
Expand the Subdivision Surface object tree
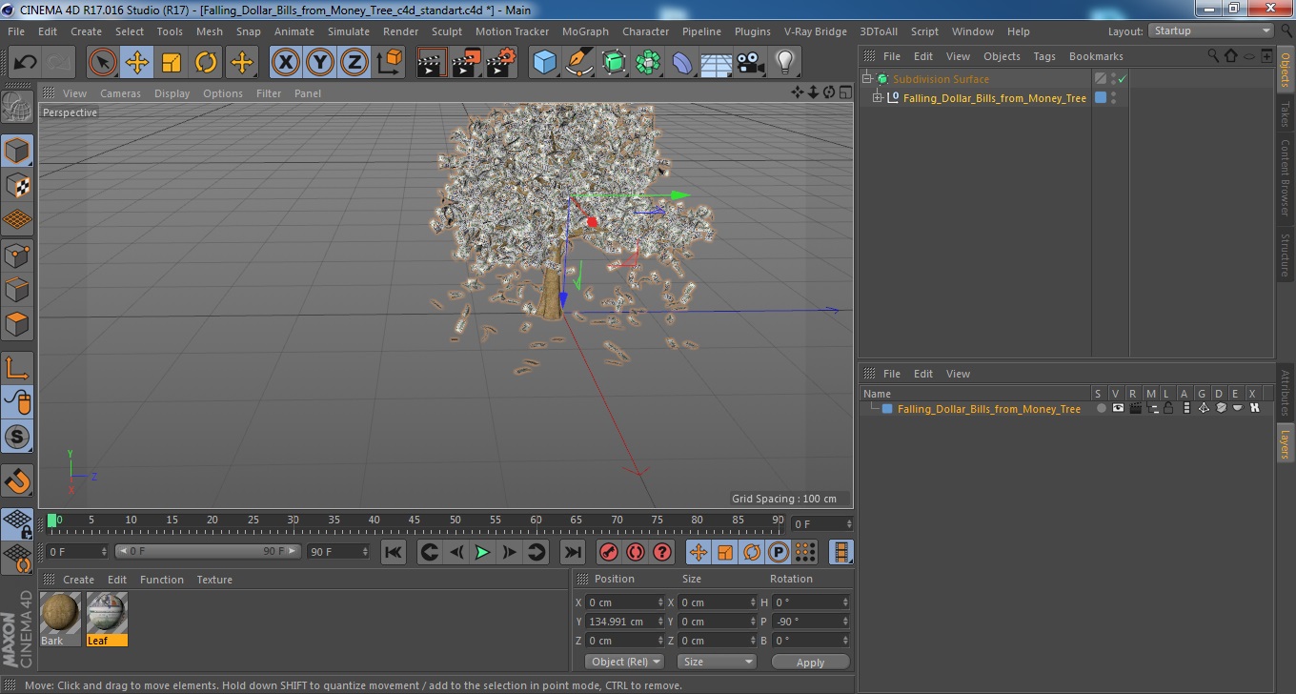tap(867, 79)
